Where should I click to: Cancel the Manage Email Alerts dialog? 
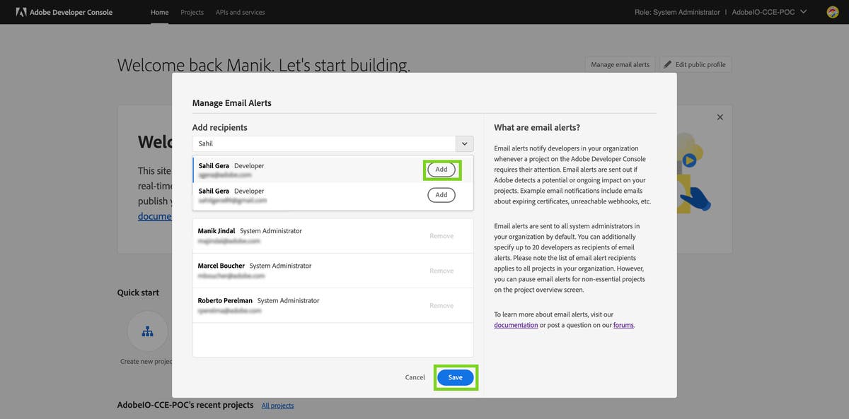tap(415, 377)
